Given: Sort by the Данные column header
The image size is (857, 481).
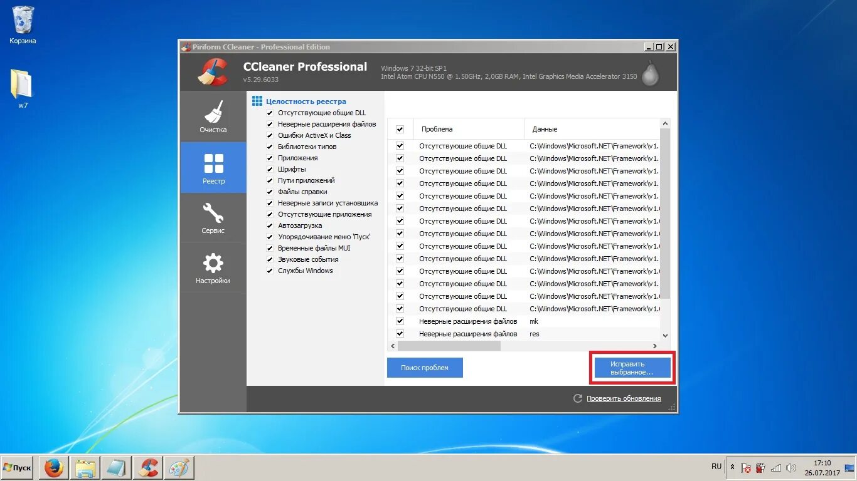Looking at the screenshot, I should click(x=593, y=129).
